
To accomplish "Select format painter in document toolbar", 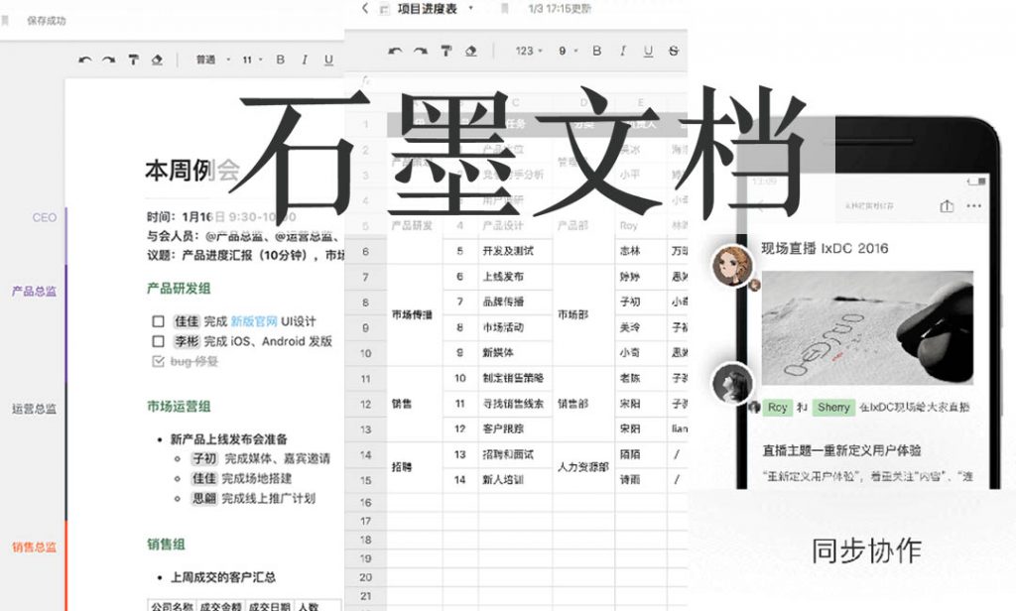I will pos(134,60).
